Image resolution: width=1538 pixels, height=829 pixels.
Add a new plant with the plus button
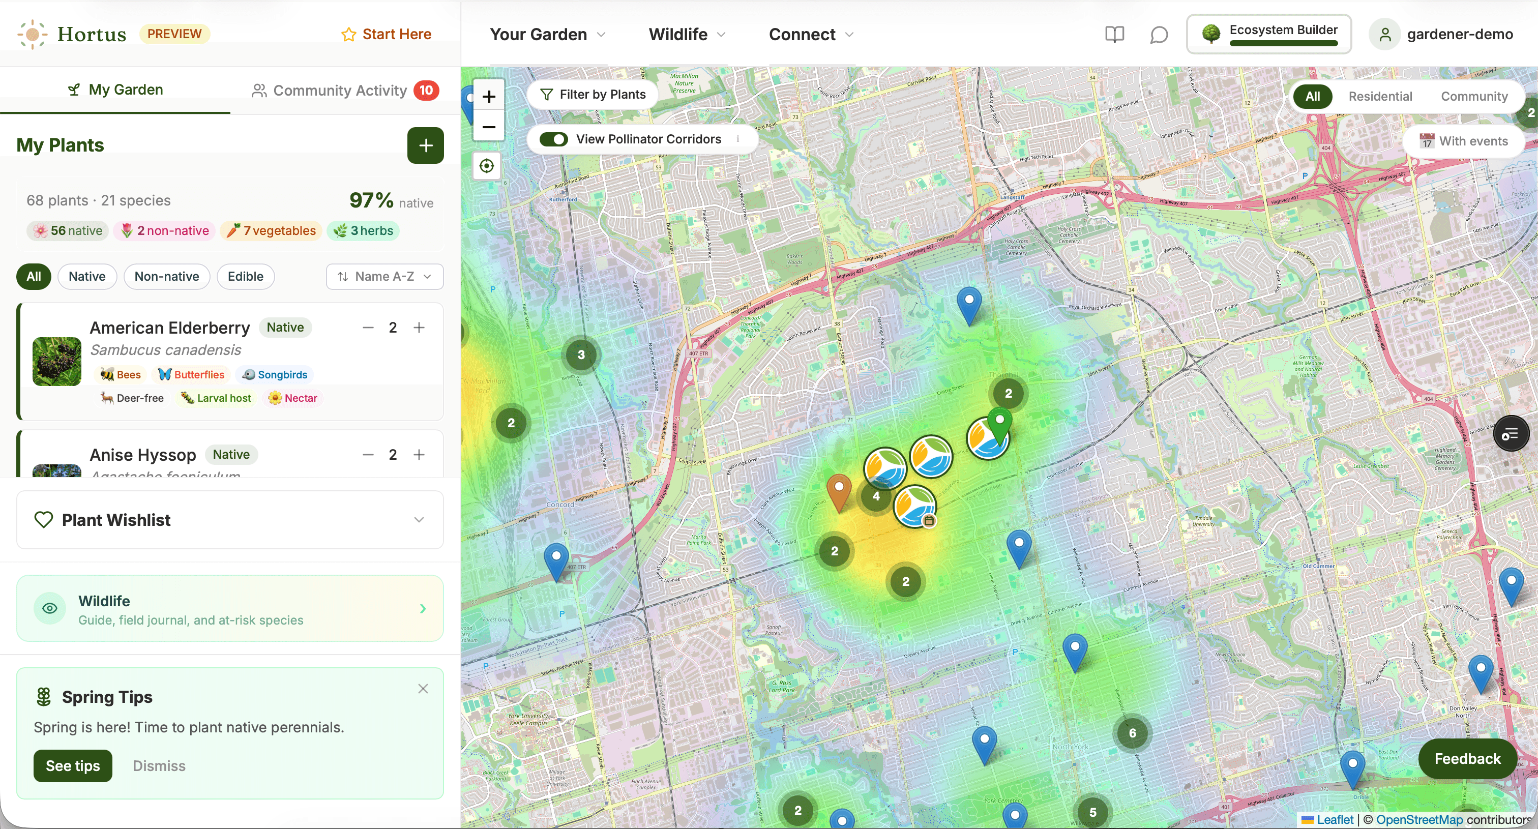click(425, 145)
